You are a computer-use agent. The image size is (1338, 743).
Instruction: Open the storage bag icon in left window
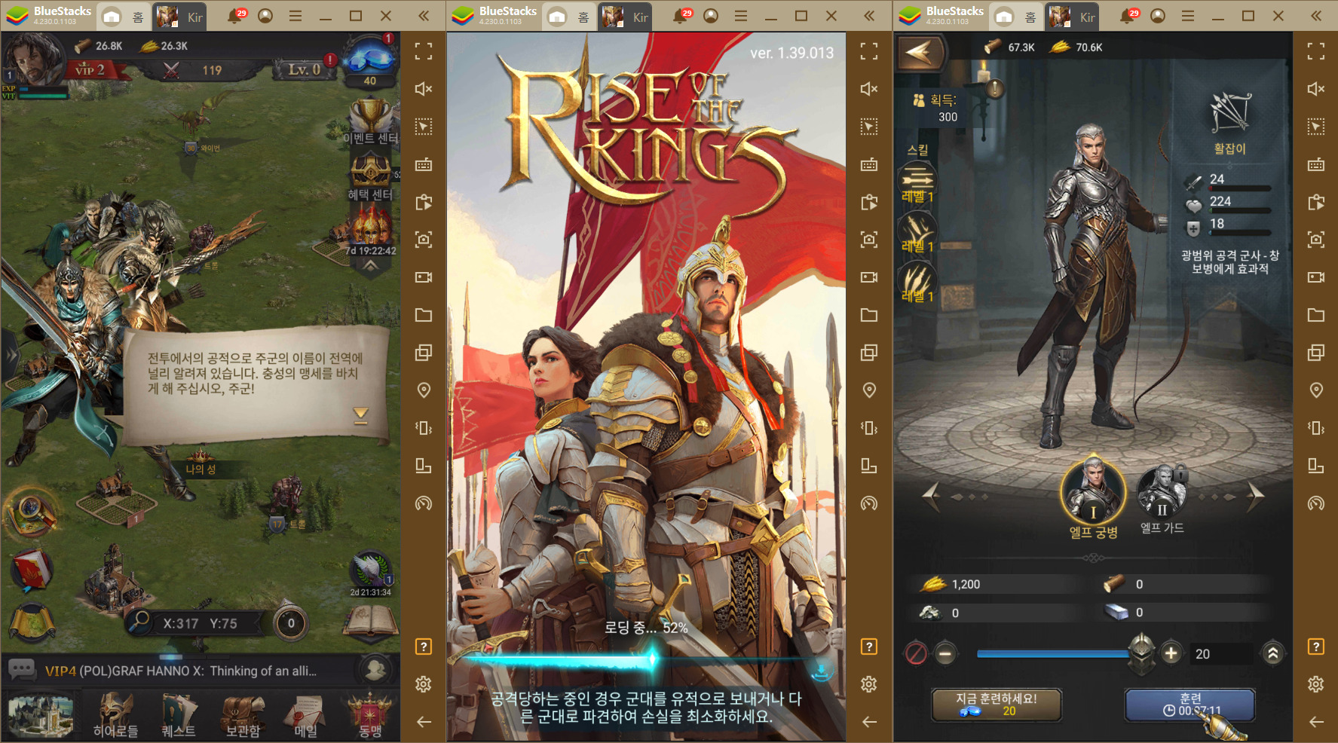(242, 714)
